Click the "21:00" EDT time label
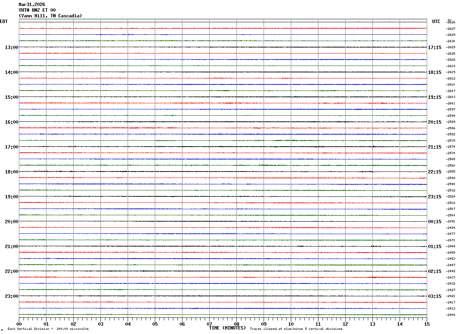 [12, 247]
